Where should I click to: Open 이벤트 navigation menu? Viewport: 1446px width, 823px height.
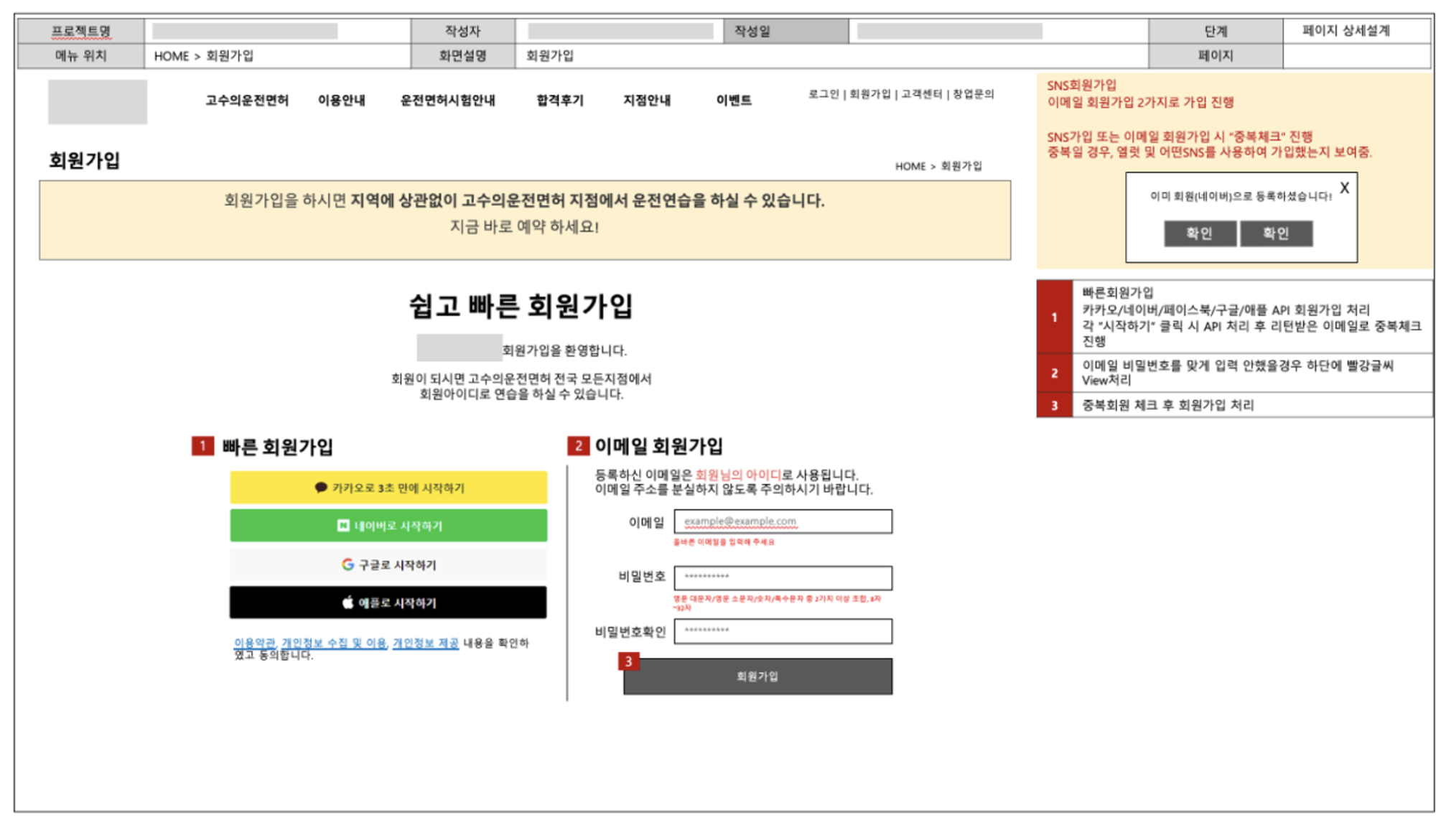point(734,101)
